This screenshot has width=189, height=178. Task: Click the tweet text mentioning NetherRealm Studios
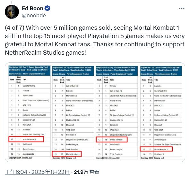pyautogui.click(x=95, y=40)
